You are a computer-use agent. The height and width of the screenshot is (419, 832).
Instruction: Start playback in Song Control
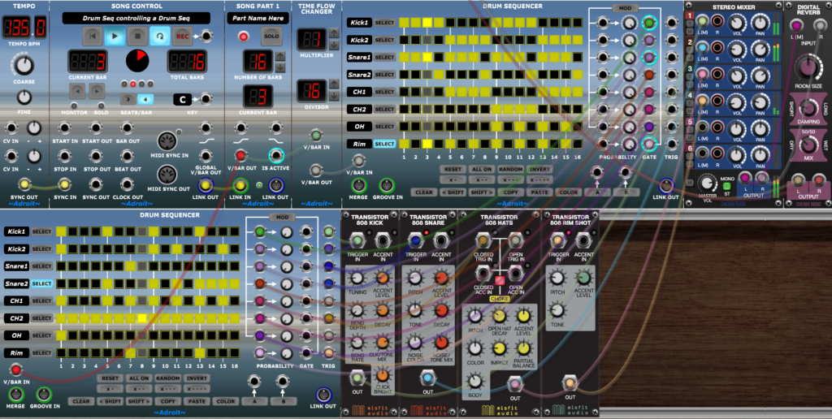pos(115,36)
